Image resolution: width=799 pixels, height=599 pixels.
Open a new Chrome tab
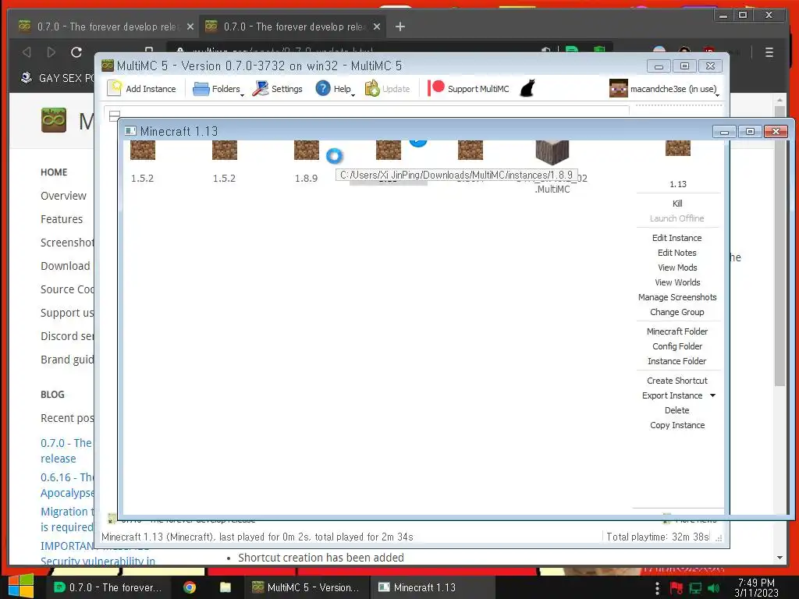[x=400, y=27]
